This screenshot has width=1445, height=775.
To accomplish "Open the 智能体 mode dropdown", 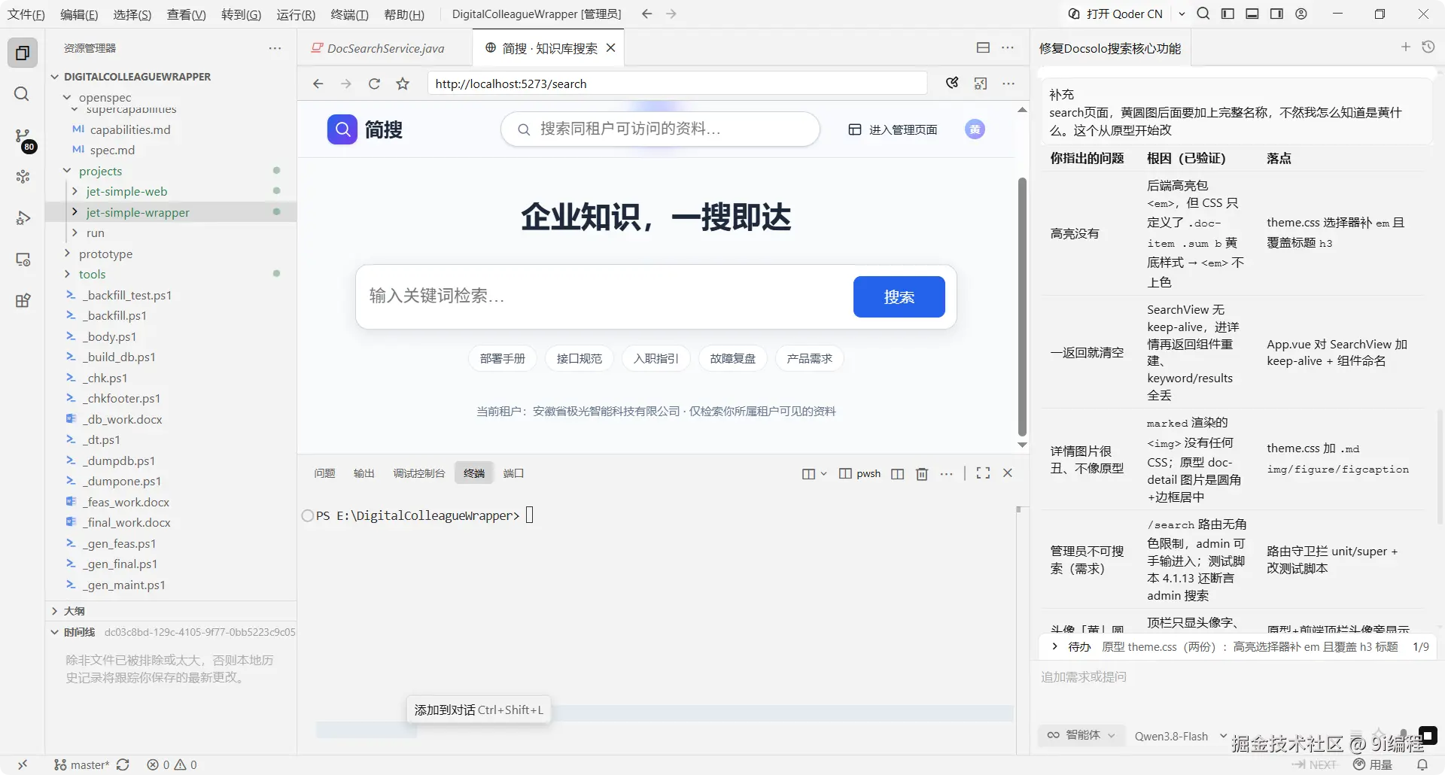I will pos(1081,735).
